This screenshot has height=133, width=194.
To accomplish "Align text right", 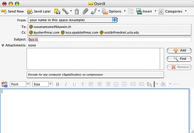I will (x=108, y=84).
